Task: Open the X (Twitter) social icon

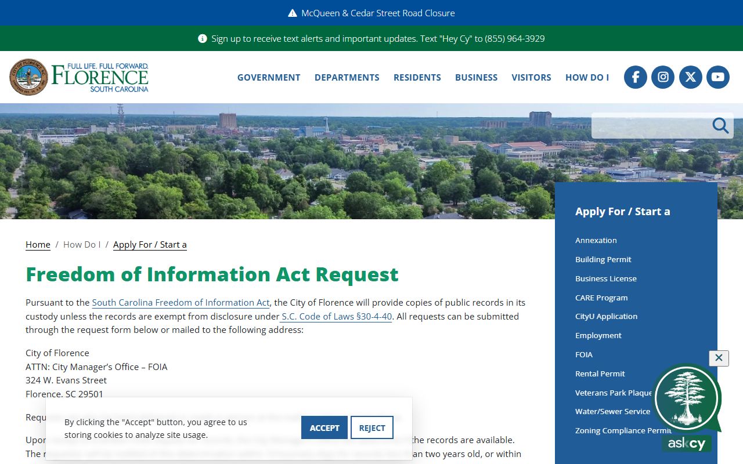Action: (x=690, y=77)
